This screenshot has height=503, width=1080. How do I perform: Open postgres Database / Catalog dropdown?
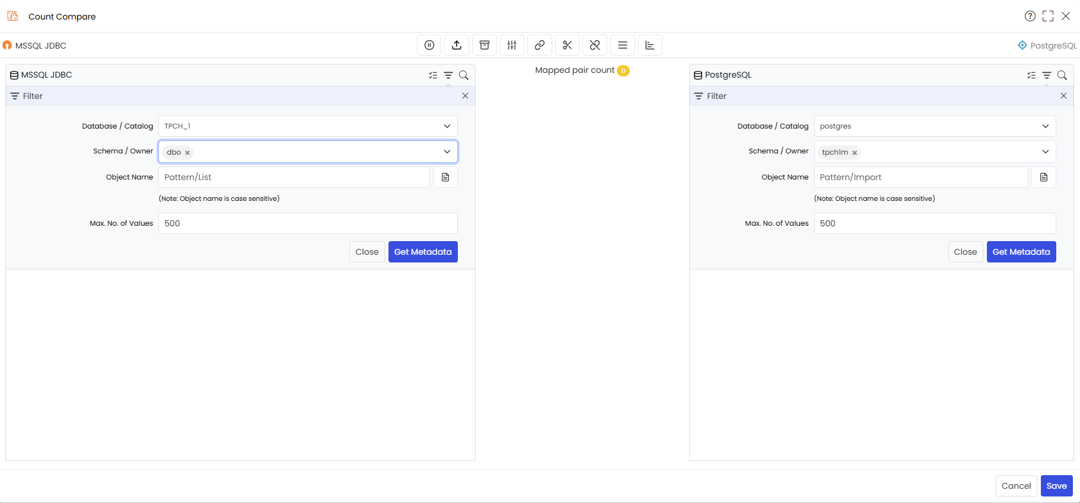935,126
